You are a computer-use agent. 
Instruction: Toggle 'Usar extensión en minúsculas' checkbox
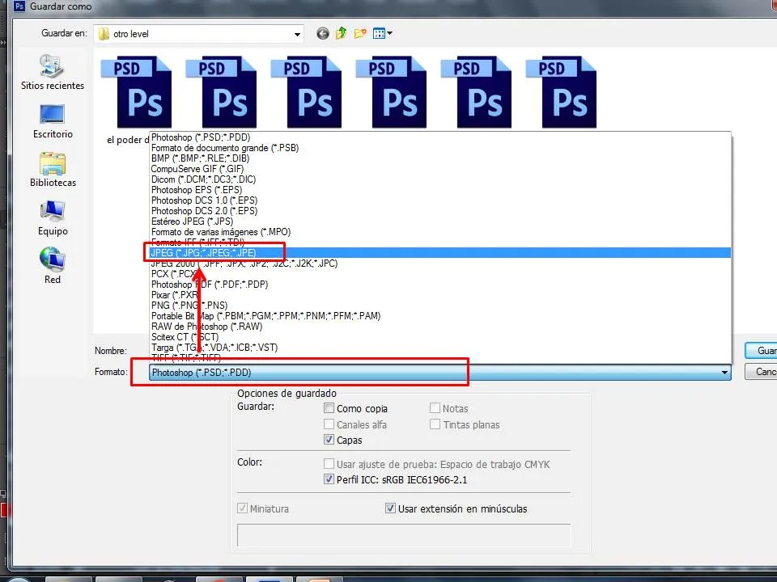pos(390,508)
